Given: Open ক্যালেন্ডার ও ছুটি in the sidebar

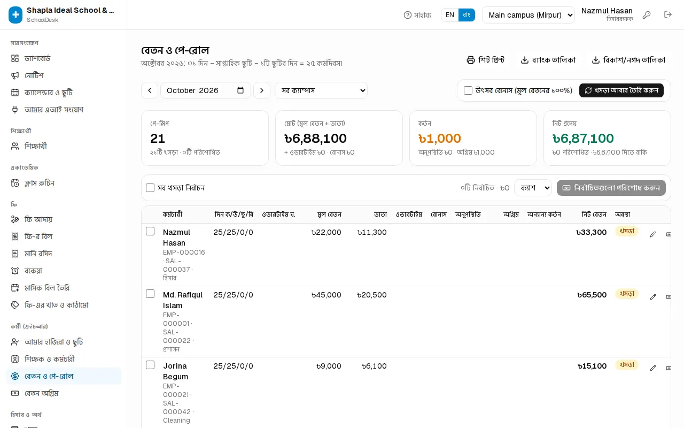Looking at the screenshot, I should click(x=64, y=93).
